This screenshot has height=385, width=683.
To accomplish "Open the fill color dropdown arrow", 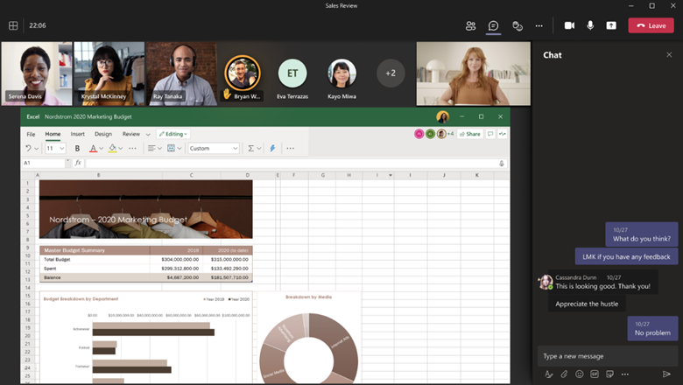I will tap(121, 149).
